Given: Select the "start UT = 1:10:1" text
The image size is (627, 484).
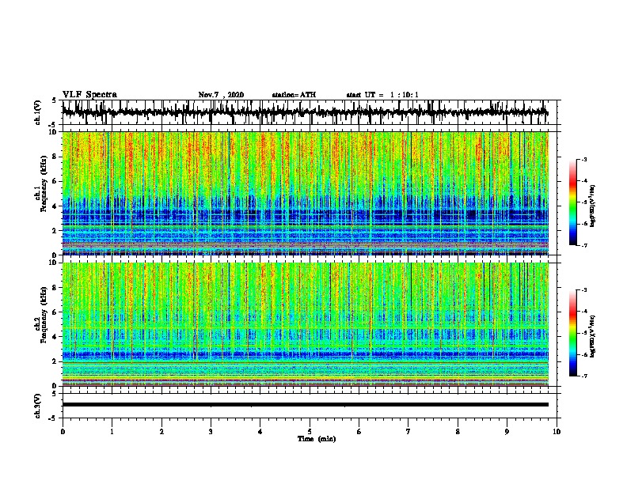Looking at the screenshot, I should tap(382, 95).
